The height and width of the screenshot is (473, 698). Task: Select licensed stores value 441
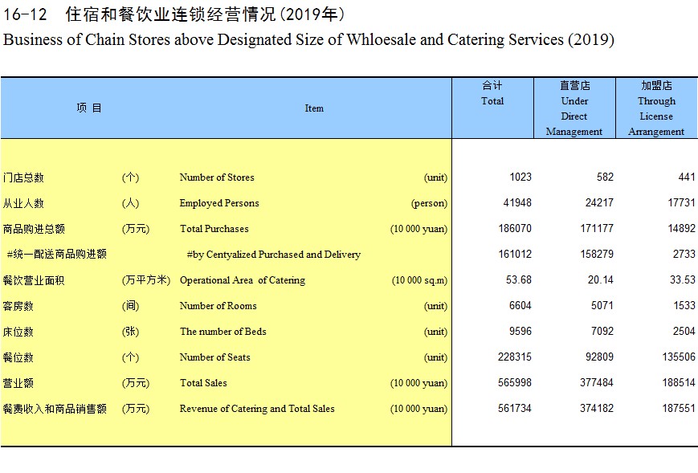687,177
